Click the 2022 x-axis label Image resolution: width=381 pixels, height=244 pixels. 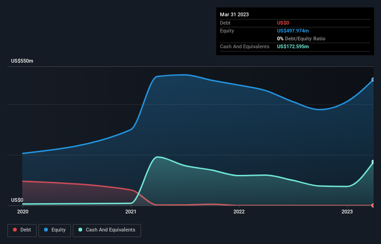239,212
